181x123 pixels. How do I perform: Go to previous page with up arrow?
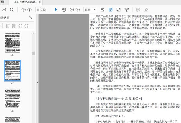[x=24, y=10]
